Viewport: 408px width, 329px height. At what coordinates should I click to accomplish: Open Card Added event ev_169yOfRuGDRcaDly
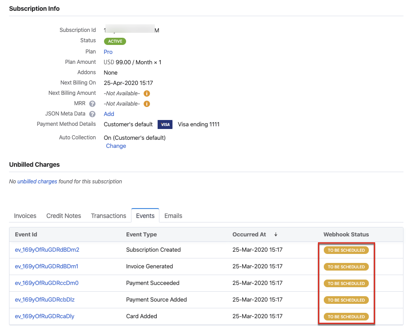tap(45, 316)
